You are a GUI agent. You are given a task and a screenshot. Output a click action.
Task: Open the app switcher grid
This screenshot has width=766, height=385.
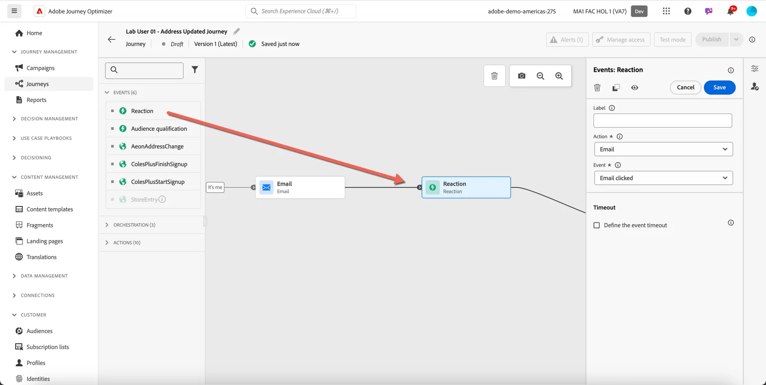pyautogui.click(x=666, y=11)
